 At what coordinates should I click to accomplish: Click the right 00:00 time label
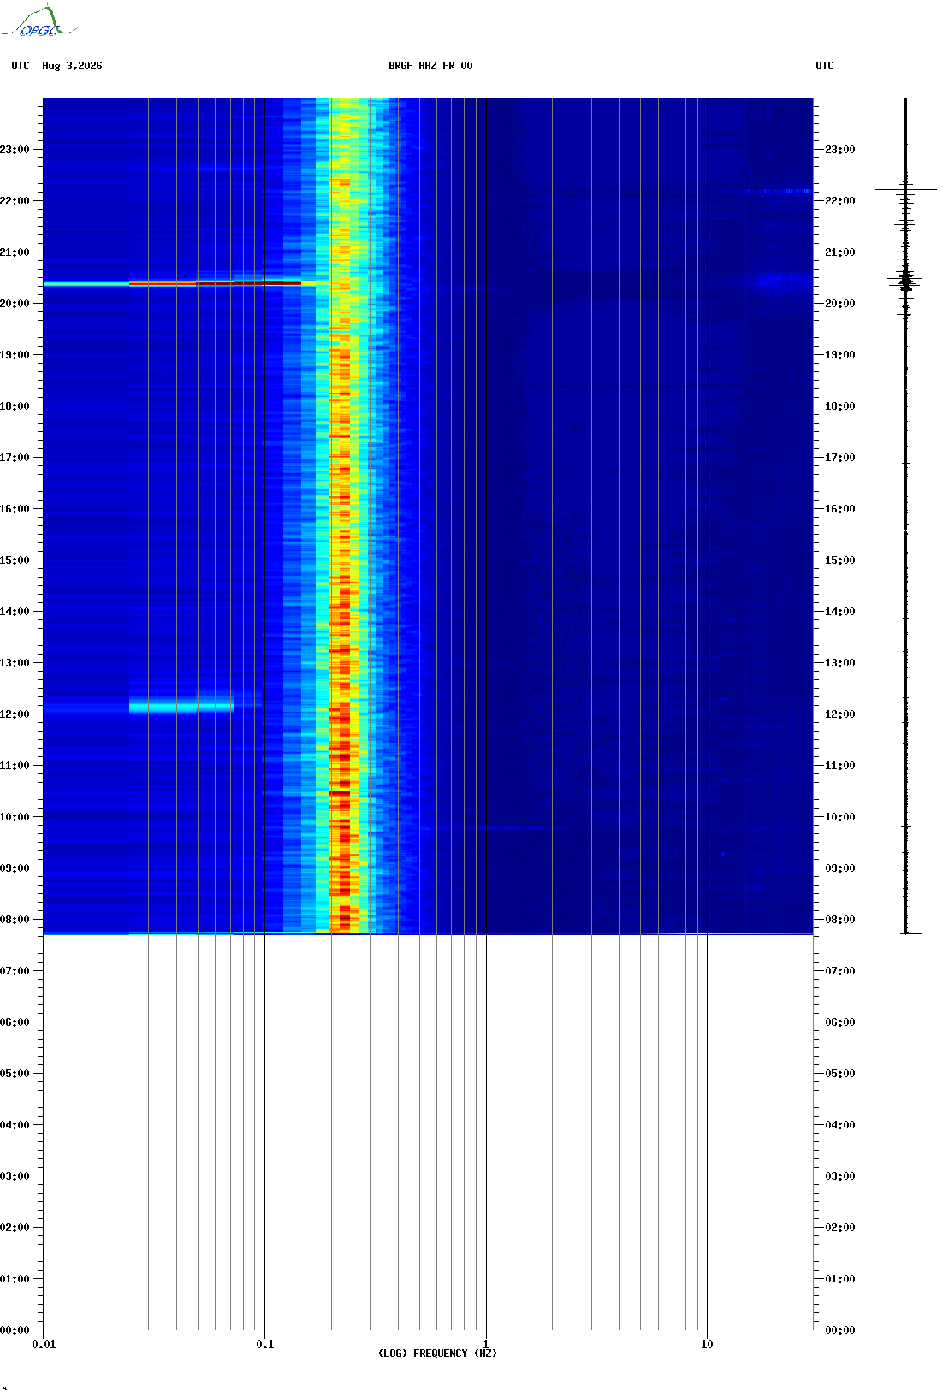[839, 1330]
